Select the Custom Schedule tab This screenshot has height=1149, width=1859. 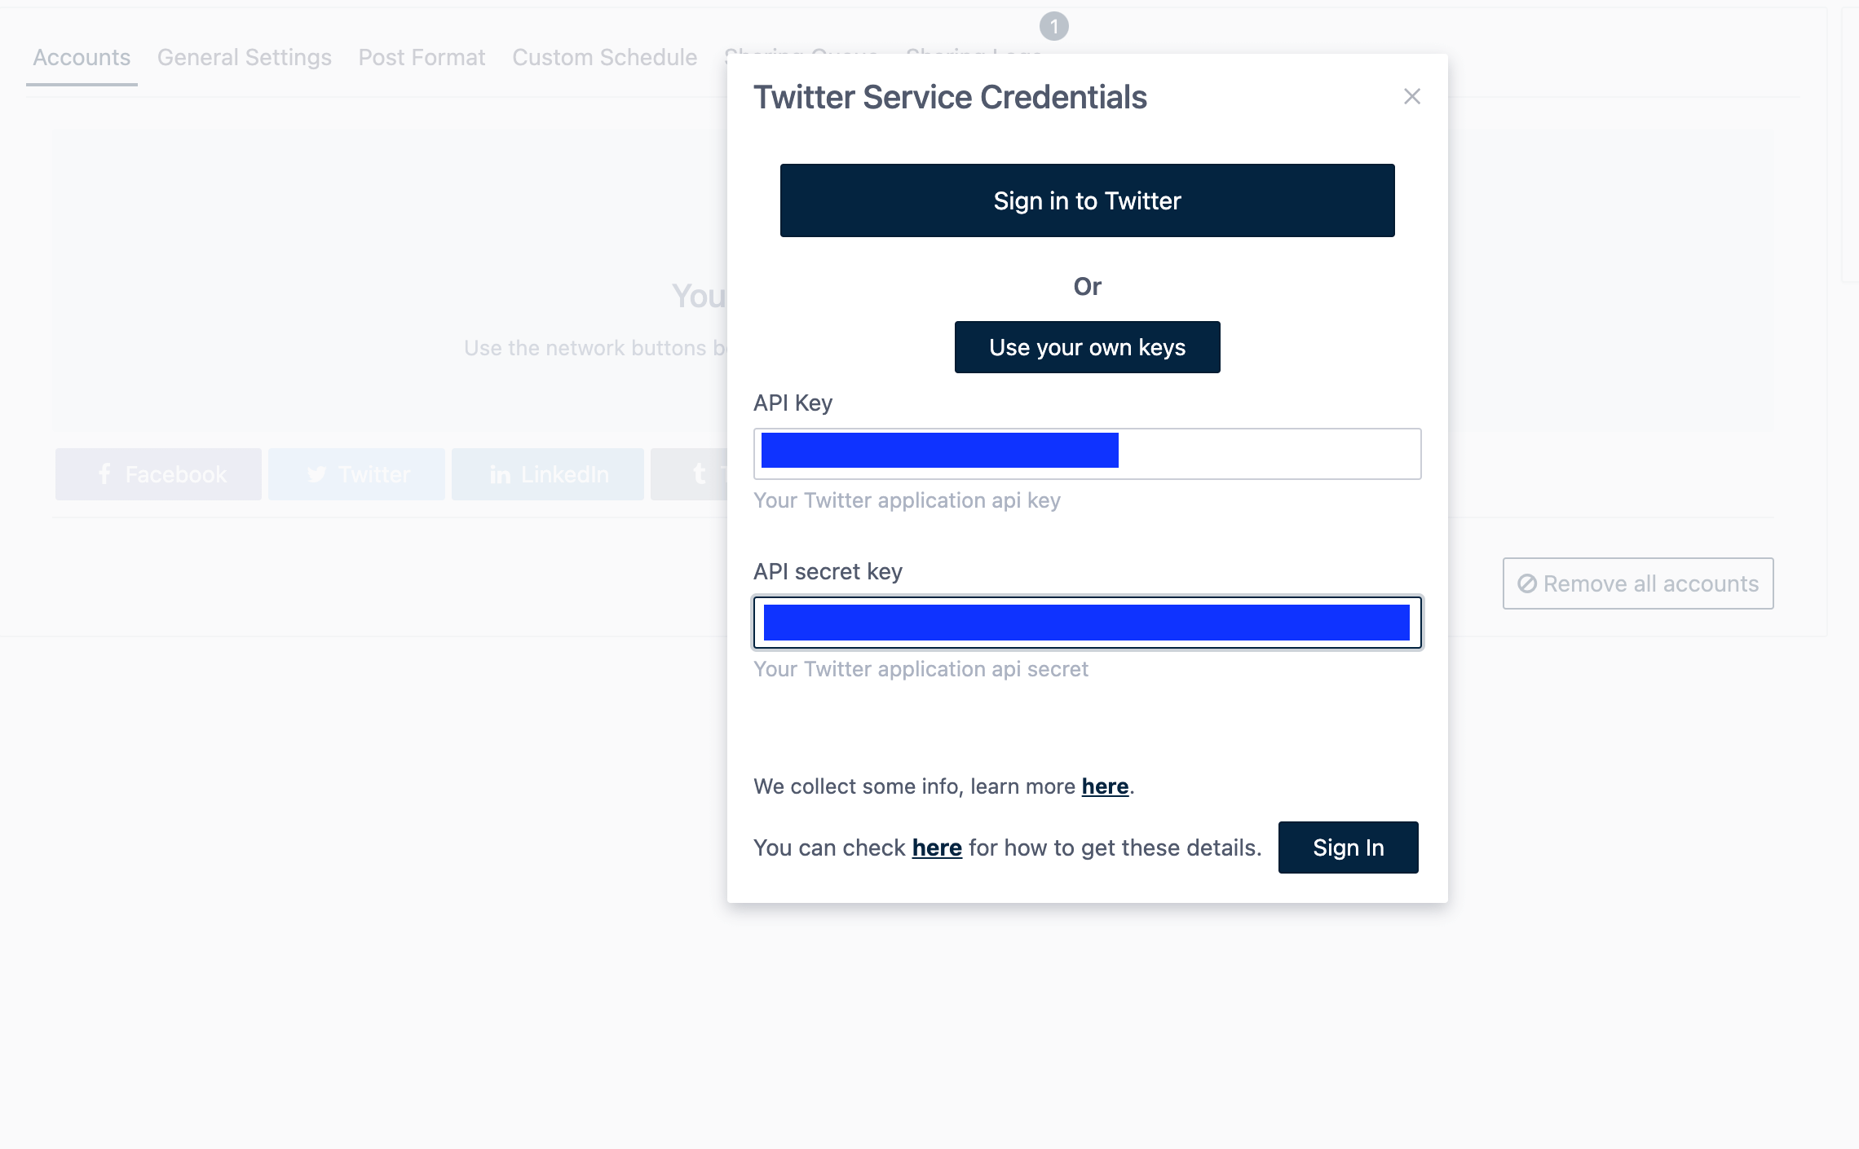(604, 58)
